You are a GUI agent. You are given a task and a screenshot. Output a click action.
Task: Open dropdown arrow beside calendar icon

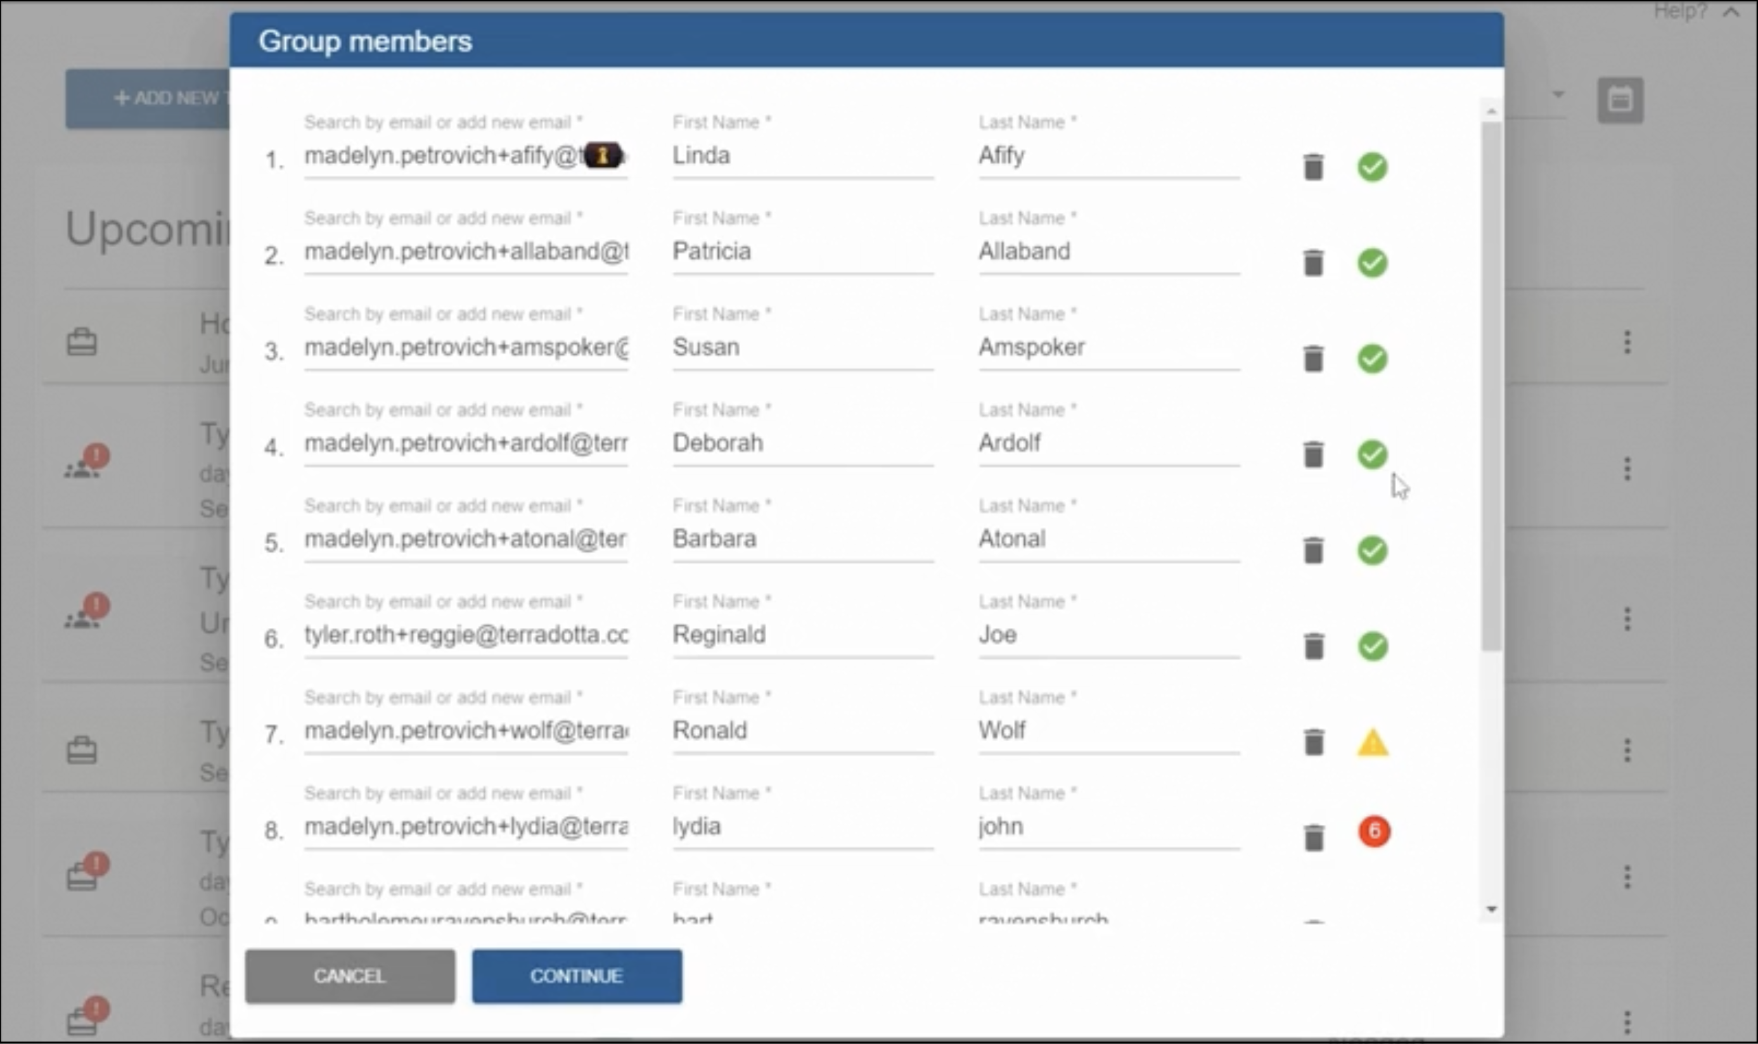click(1558, 94)
